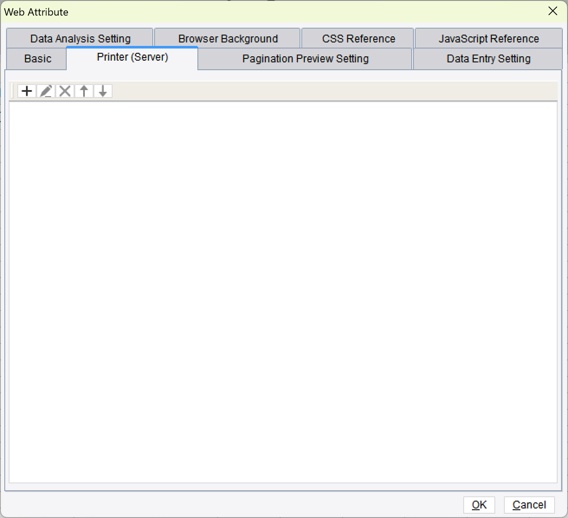
Task: Click the add (+) printer entry icon
Action: tap(27, 91)
